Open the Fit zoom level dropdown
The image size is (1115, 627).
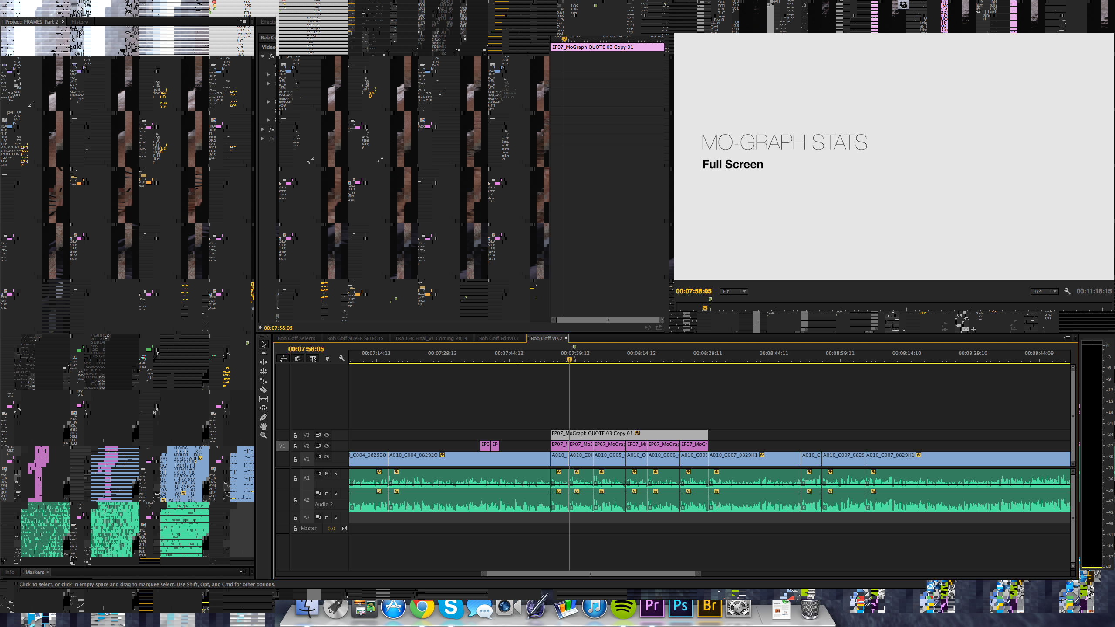pos(734,292)
